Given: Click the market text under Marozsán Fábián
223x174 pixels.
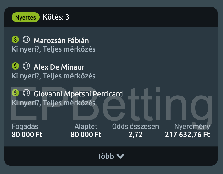Looking at the screenshot, I should [x=53, y=49].
